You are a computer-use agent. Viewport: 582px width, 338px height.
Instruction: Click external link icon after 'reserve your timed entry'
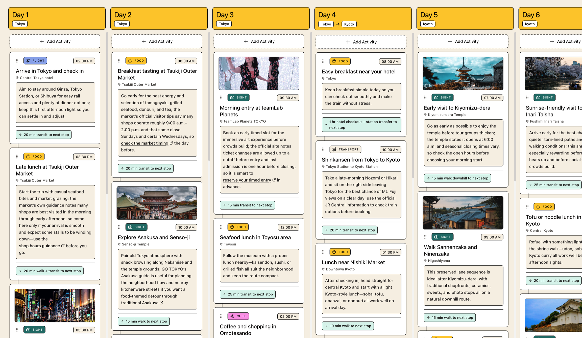tap(274, 180)
